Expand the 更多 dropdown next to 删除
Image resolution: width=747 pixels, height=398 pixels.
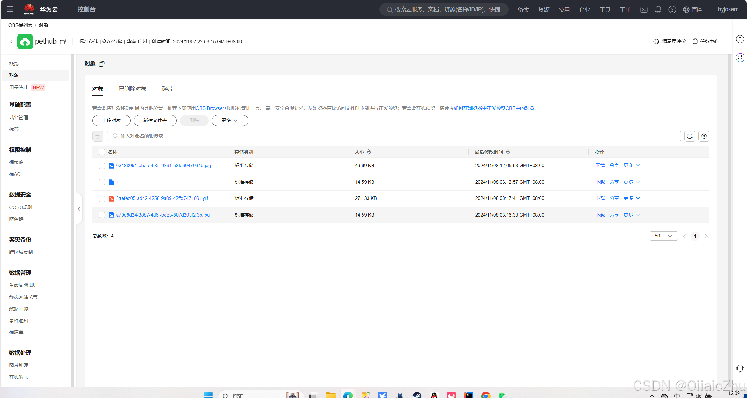[230, 120]
